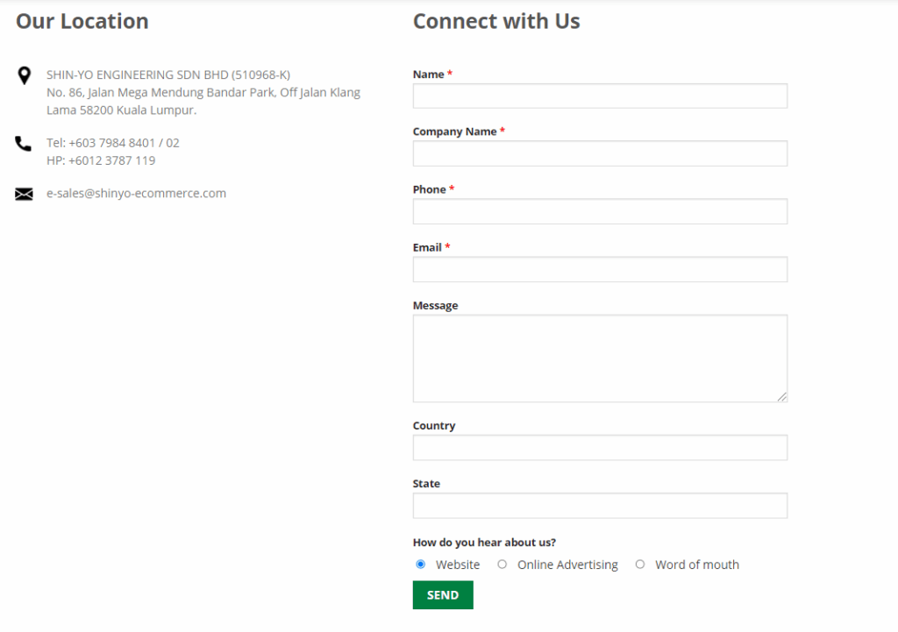Click the telephone icon beside the phone numbers
This screenshot has width=898, height=632.
tap(23, 144)
